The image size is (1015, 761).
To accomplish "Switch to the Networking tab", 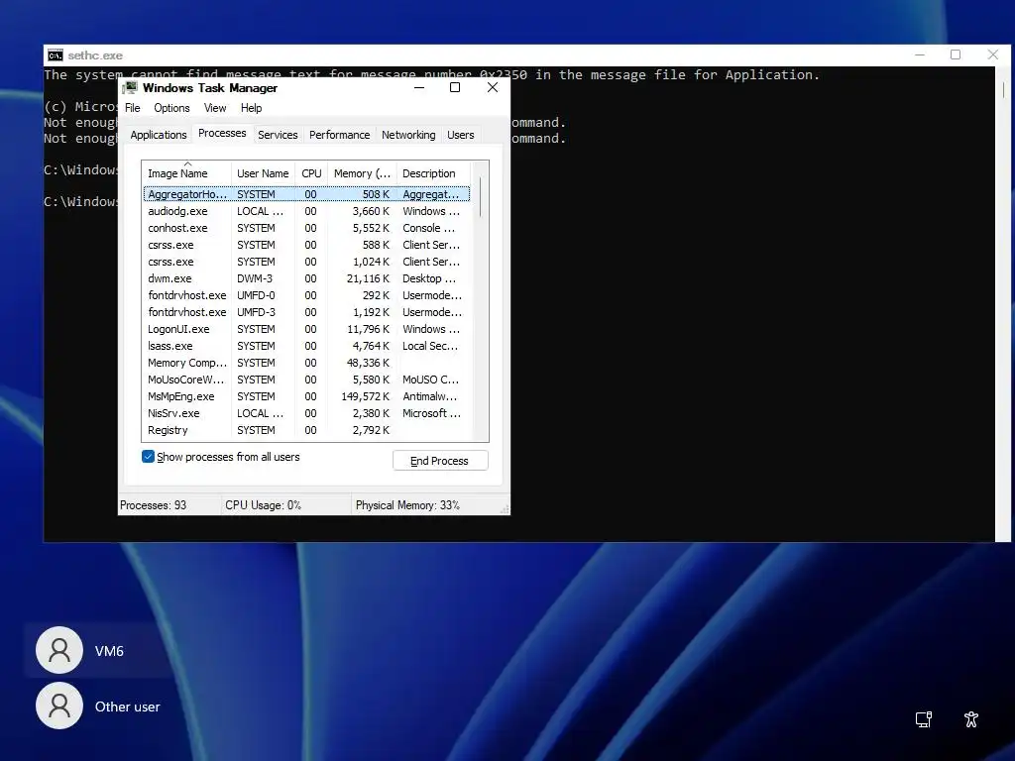I will coord(408,135).
